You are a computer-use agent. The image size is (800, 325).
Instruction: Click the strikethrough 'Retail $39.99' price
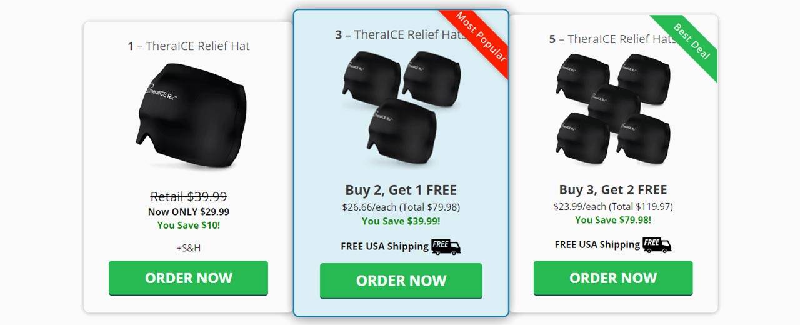point(189,196)
